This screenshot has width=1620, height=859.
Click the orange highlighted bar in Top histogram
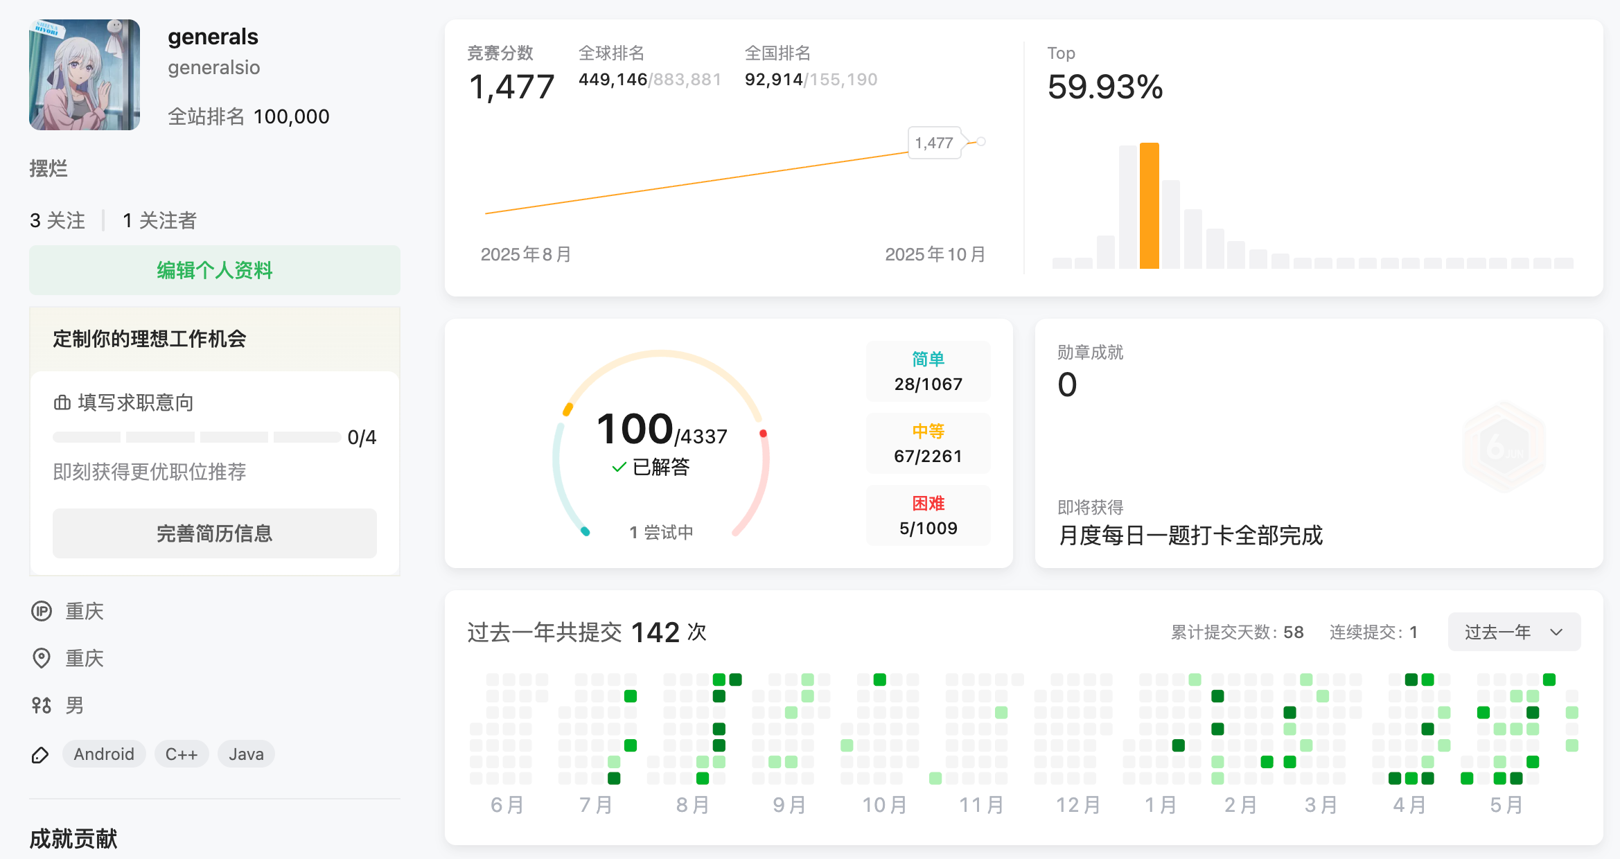1150,206
